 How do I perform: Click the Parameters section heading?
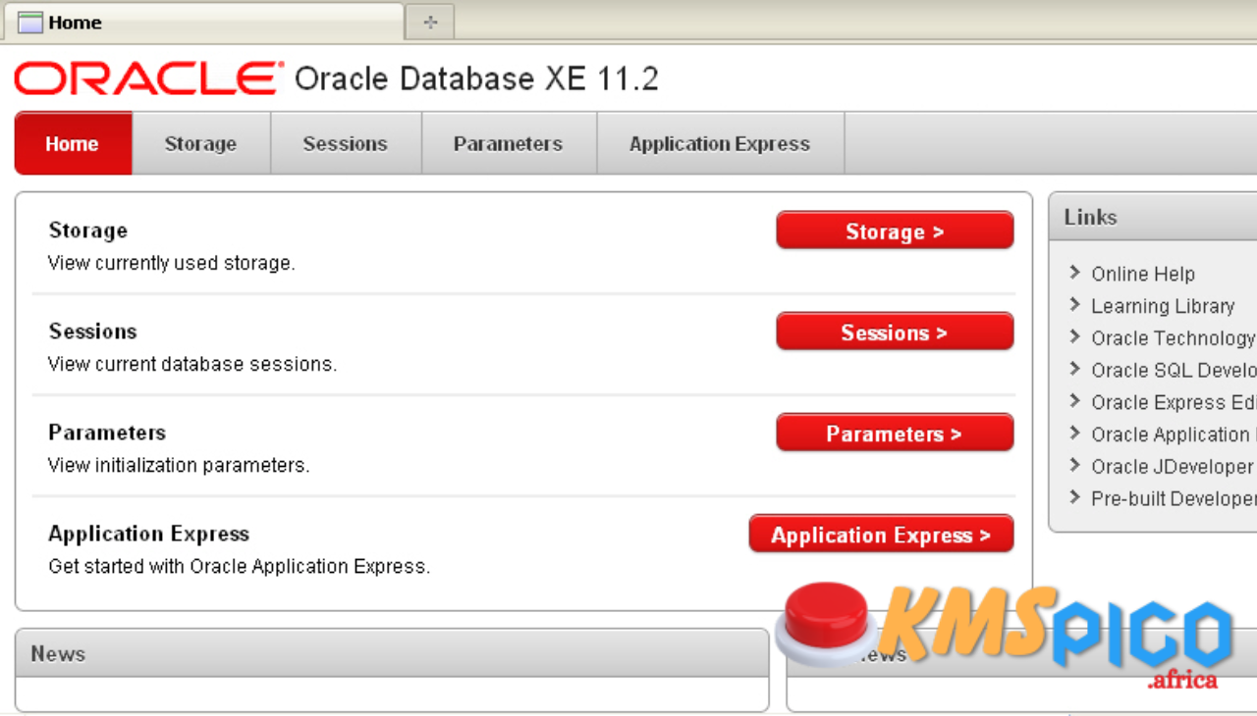[107, 433]
